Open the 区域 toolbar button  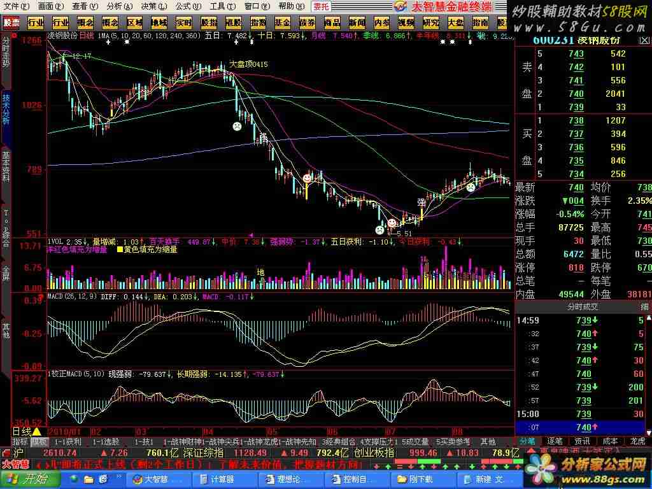click(x=134, y=22)
